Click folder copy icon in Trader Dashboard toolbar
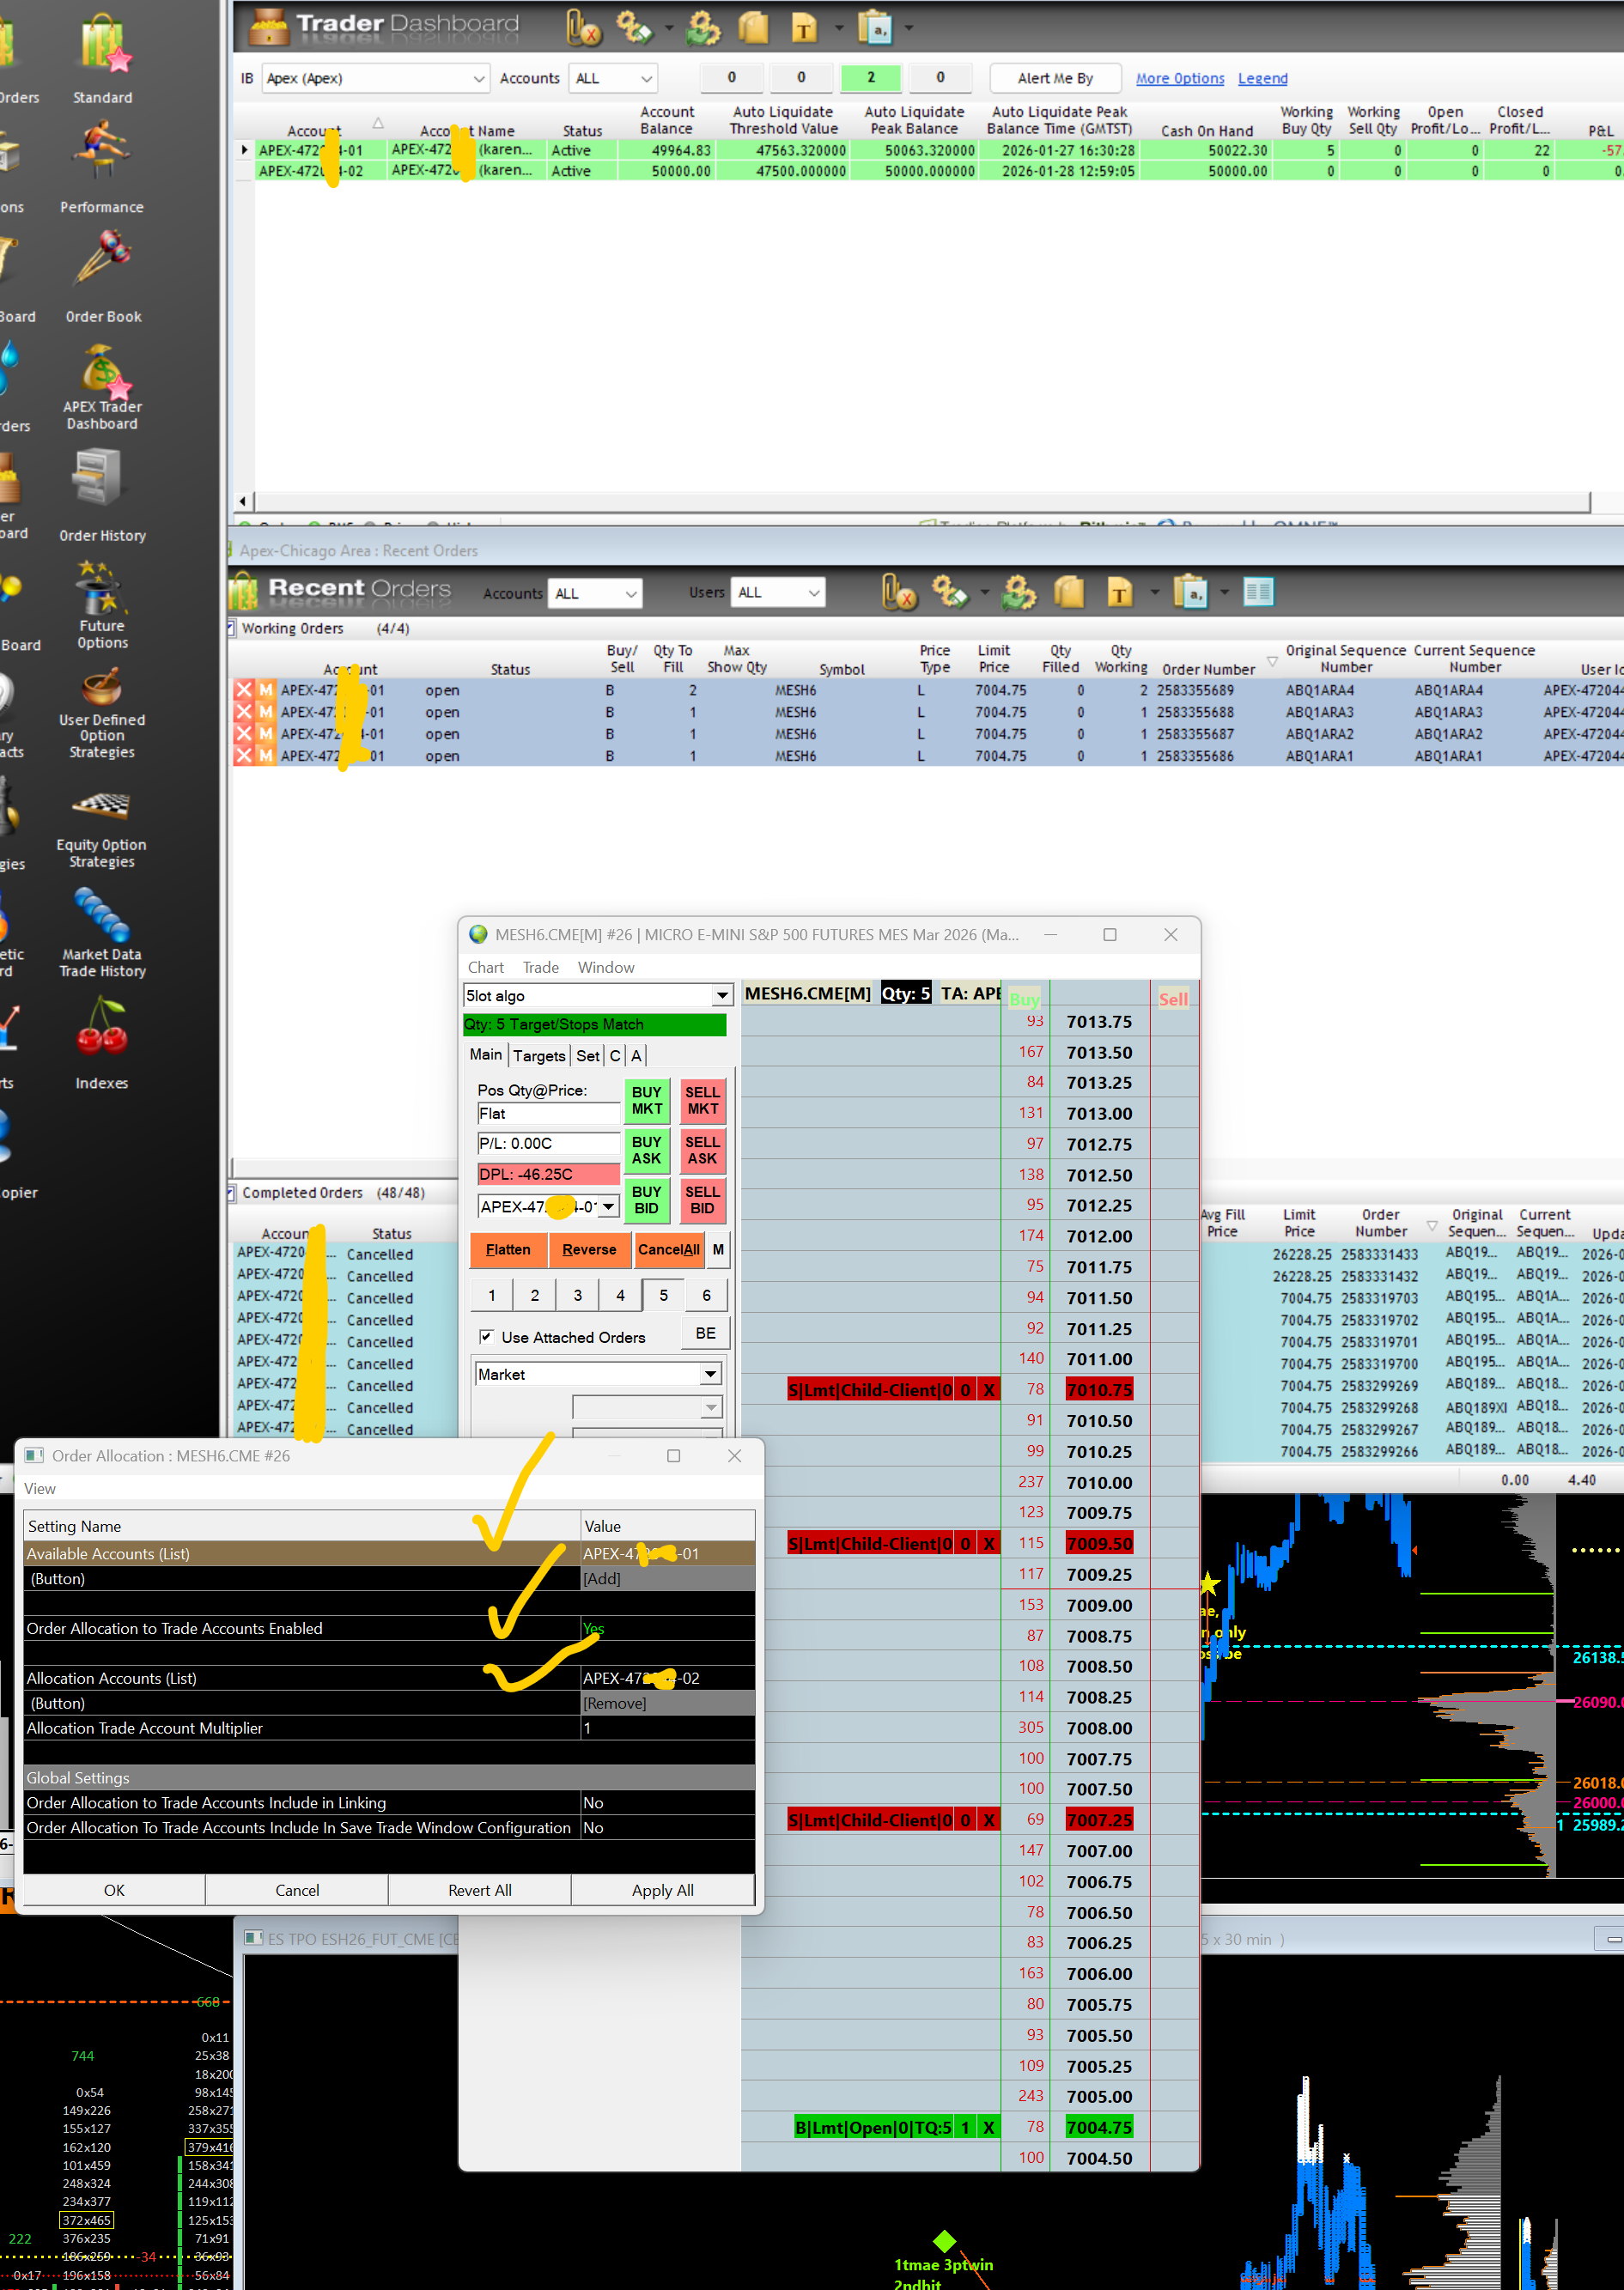1624x2290 pixels. (x=754, y=28)
